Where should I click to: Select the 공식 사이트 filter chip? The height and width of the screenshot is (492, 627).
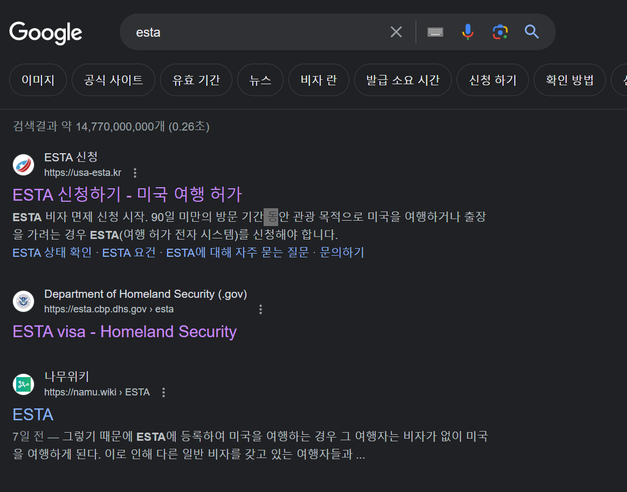[113, 79]
